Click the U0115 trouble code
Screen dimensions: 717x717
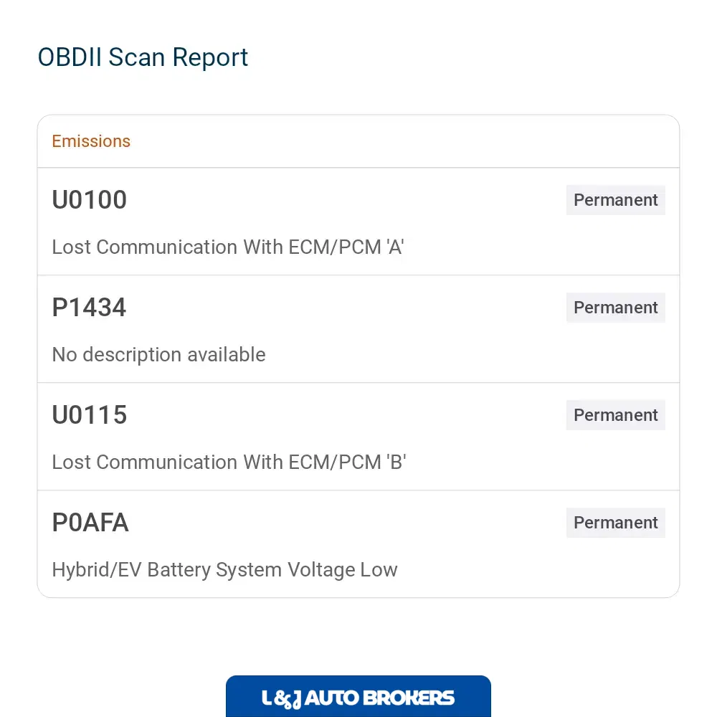click(89, 414)
